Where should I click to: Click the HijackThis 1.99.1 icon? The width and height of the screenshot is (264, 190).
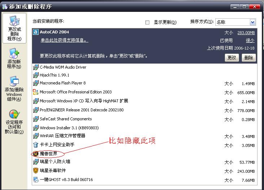pyautogui.click(x=36, y=75)
